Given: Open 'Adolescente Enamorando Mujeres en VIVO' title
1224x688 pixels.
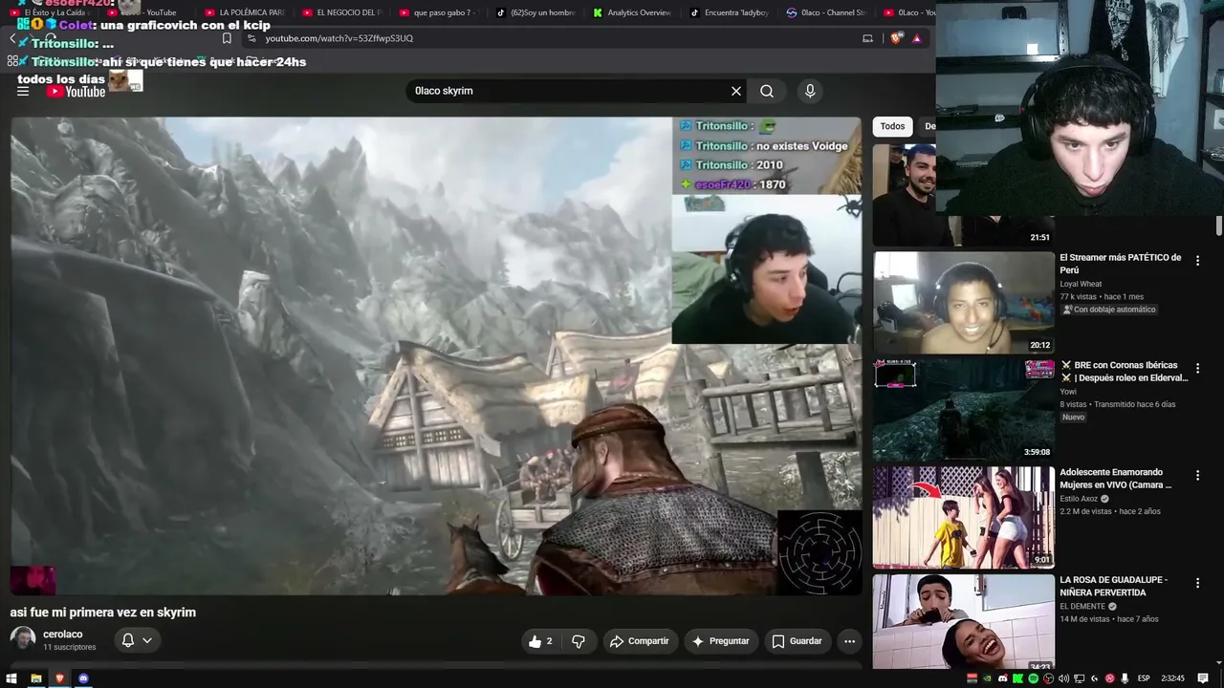Looking at the screenshot, I should click(x=1116, y=479).
